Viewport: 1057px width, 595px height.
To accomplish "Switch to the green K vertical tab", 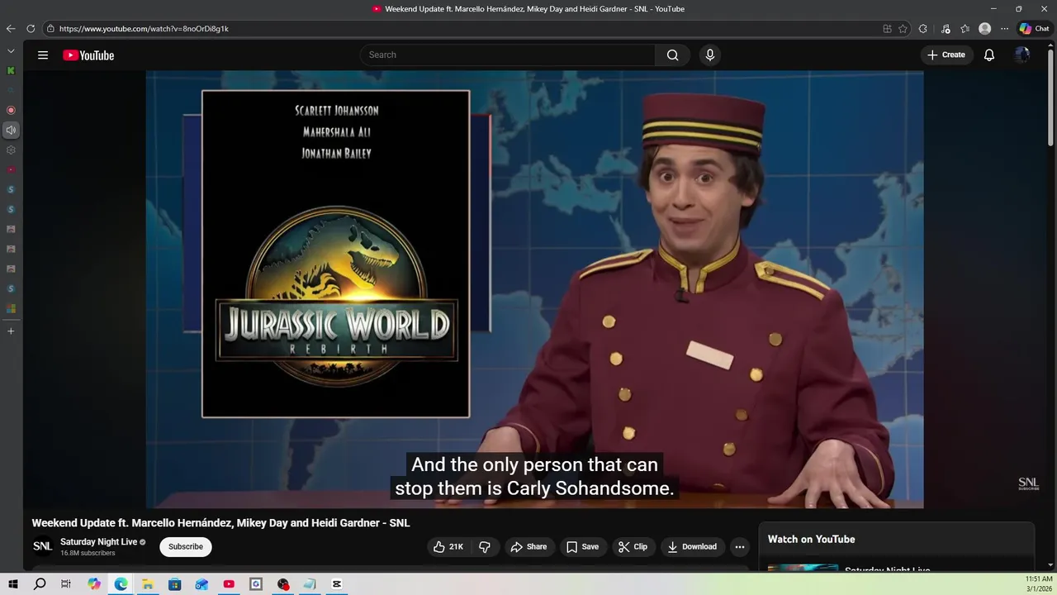I will pos(11,70).
